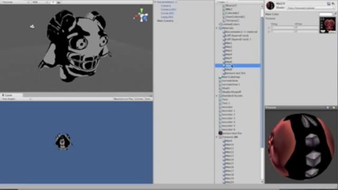Image resolution: width=338 pixels, height=190 pixels.
Task: Collapse the root object in Hierarchy
Action: (155, 2)
